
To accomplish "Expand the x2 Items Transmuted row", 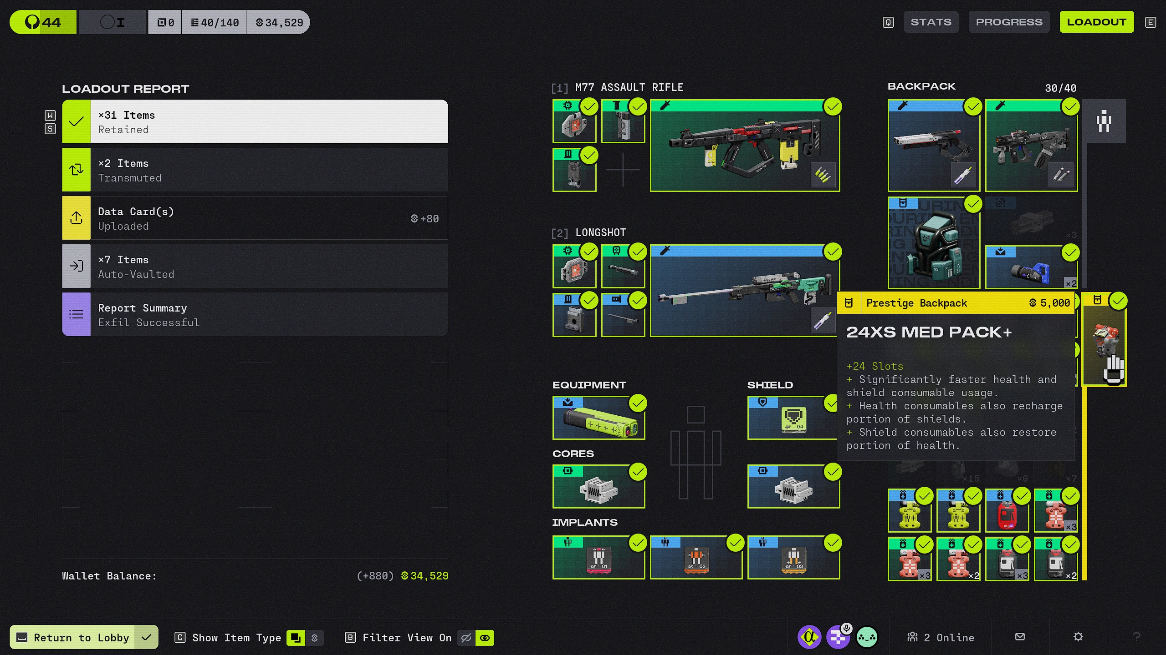I will point(255,170).
